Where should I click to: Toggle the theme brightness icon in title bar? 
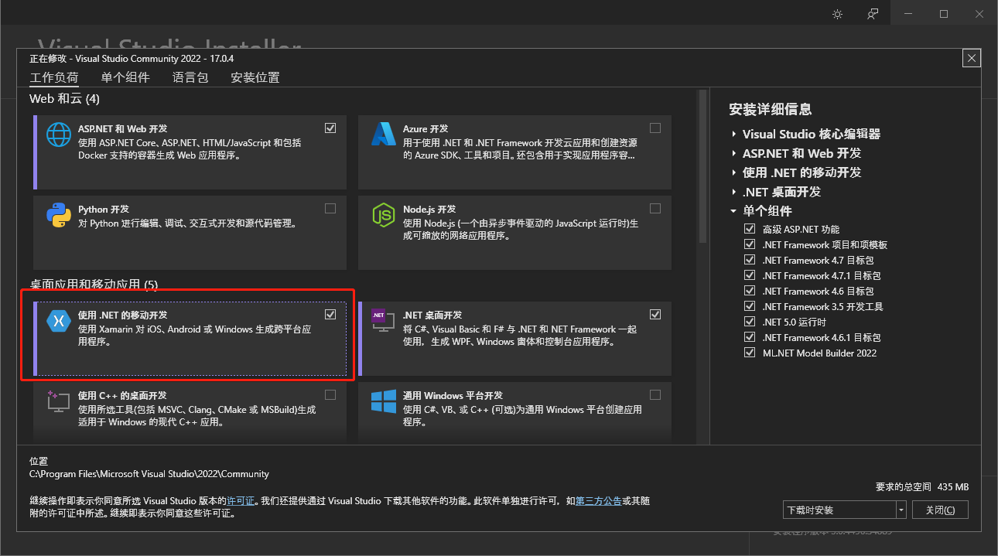[837, 14]
